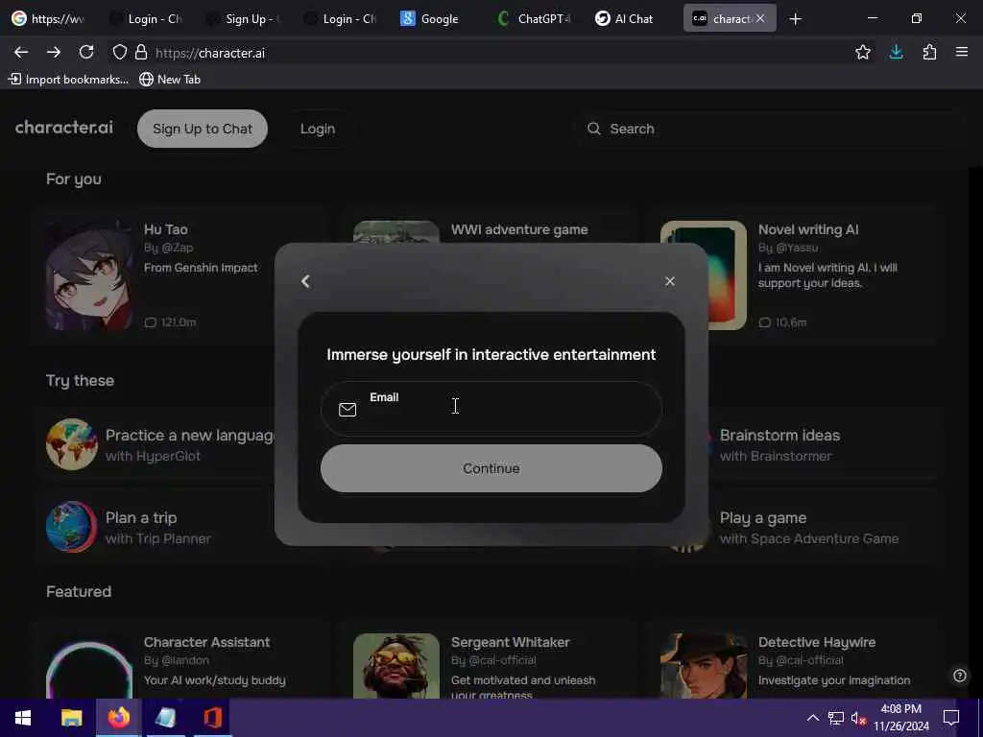The image size is (983, 737).
Task: Click the Novel writing AI 10.6m chat count
Action: coord(782,322)
